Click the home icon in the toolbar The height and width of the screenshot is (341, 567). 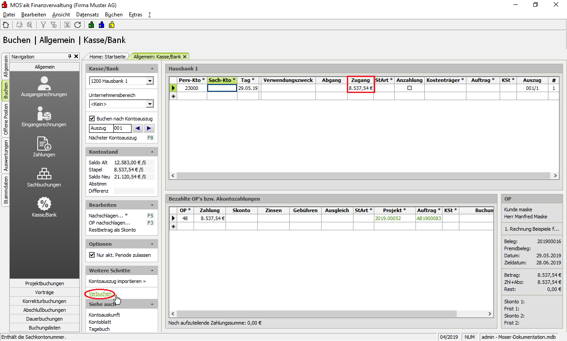6,25
